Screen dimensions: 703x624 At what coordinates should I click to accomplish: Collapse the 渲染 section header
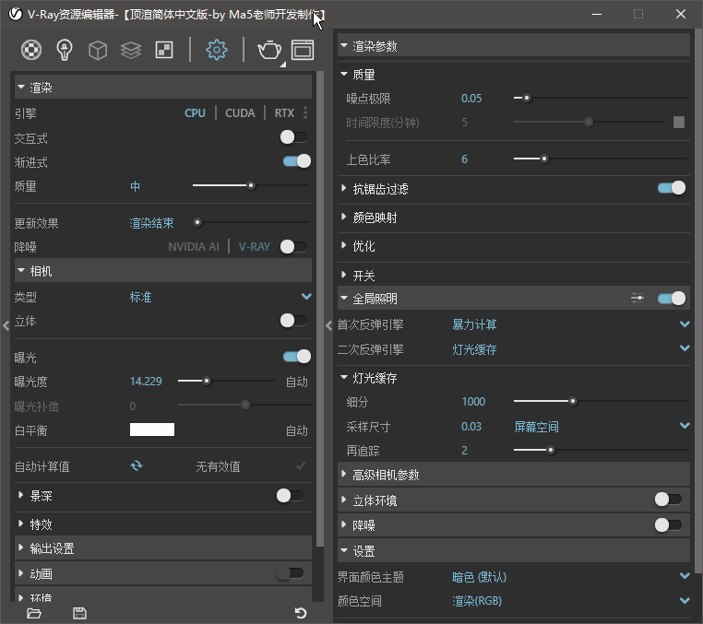[163, 88]
